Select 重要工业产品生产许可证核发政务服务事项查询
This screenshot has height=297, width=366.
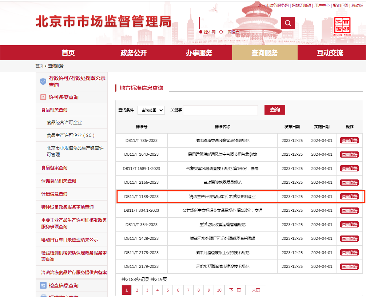pyautogui.click(x=74, y=223)
